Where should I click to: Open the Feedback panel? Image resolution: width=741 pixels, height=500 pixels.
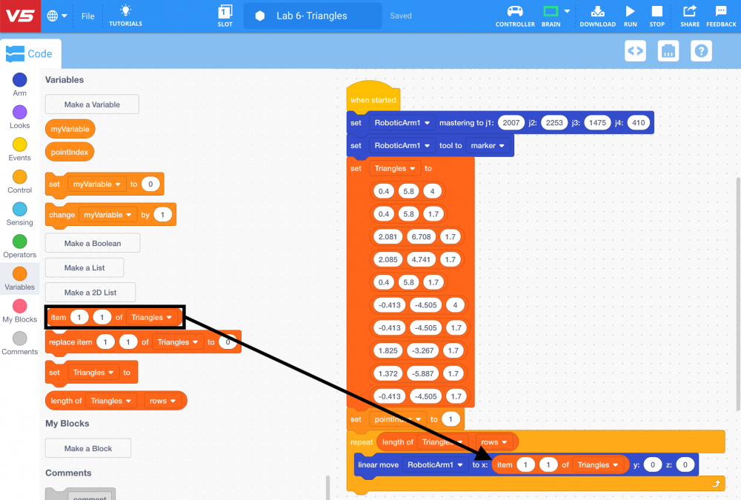point(720,15)
